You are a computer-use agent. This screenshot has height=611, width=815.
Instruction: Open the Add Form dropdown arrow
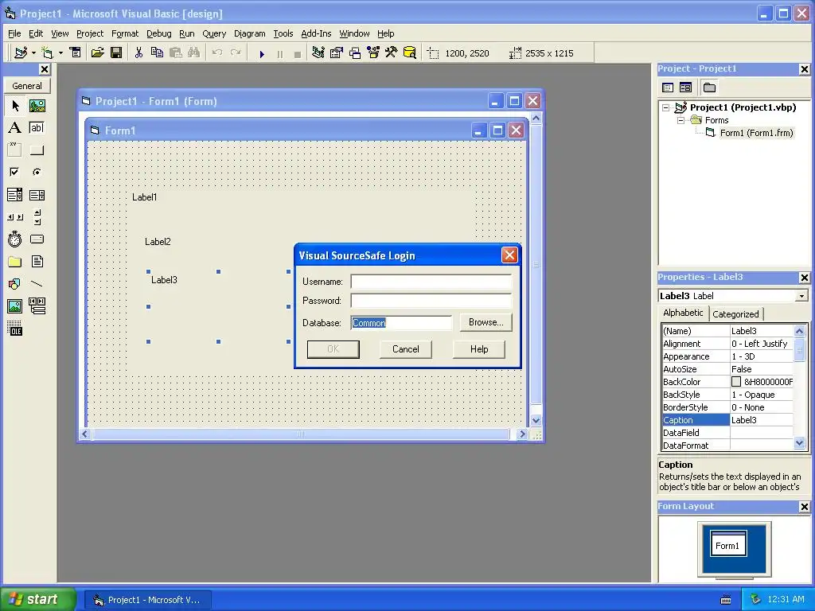click(60, 53)
